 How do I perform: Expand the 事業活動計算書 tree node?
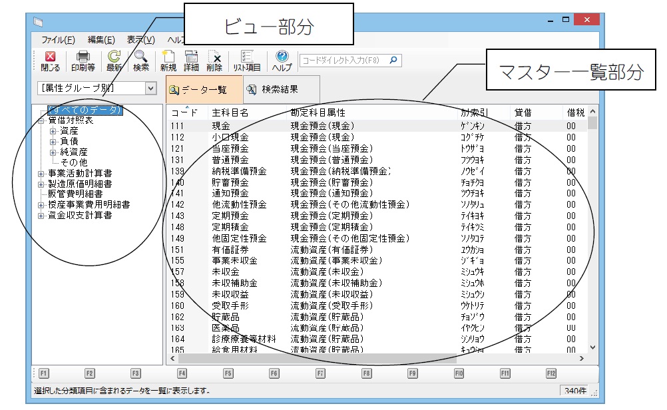click(41, 173)
